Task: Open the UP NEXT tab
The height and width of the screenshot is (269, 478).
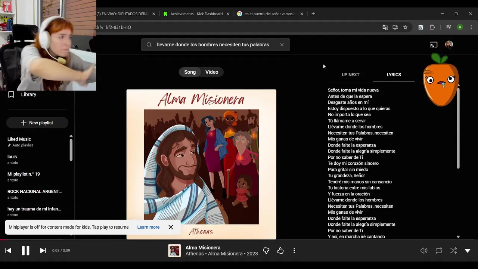Action: [350, 75]
